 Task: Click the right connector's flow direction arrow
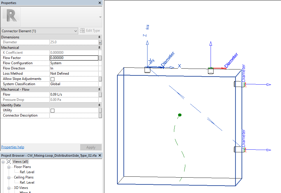[x=269, y=84]
